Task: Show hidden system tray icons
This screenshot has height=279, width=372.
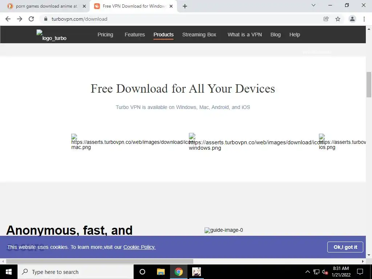Action: [307, 272]
